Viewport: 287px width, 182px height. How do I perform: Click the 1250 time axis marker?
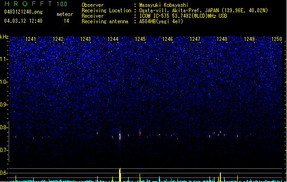pyautogui.click(x=277, y=39)
